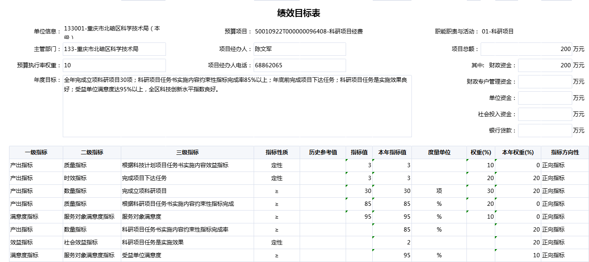Select the 服务对象满意度 third-level indicator cell
Screen dimensions: 589x262
187,217
